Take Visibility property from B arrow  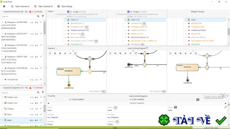117,121
